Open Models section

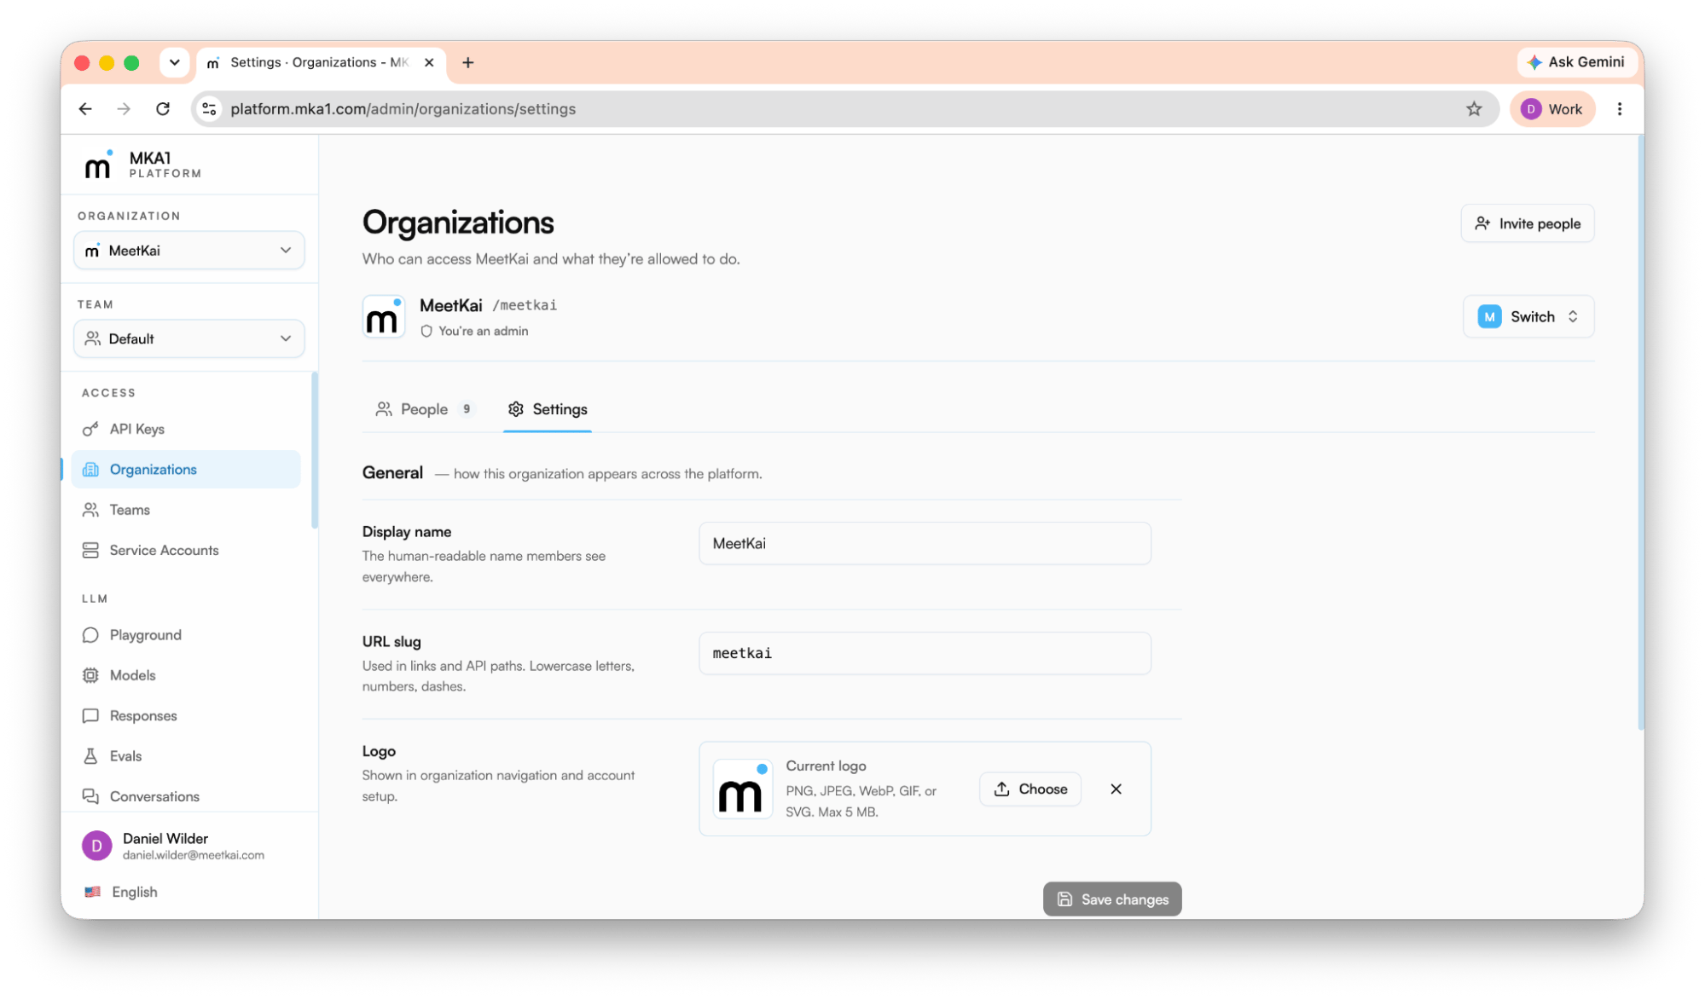[x=186, y=675]
